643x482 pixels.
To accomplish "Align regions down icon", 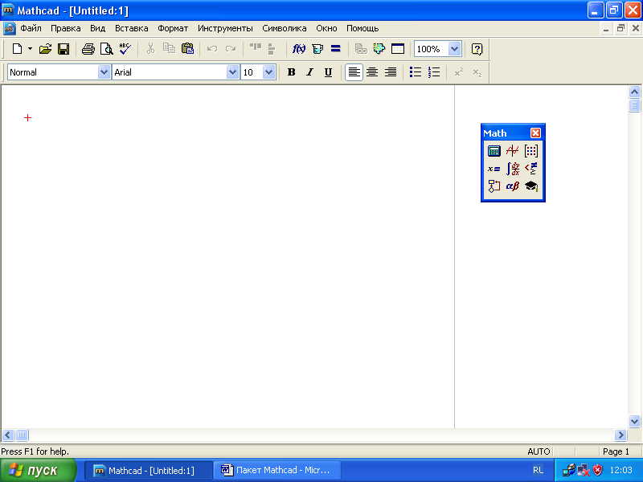I will pyautogui.click(x=272, y=49).
